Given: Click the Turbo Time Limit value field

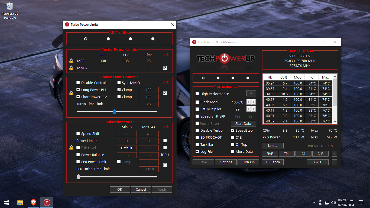Looking at the screenshot, I should click(x=149, y=104).
